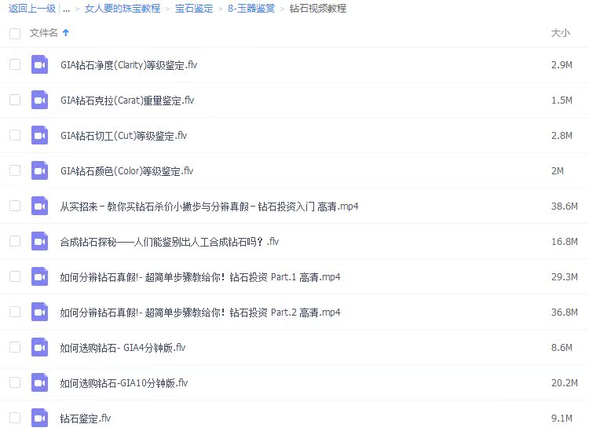Image resolution: width=589 pixels, height=435 pixels.
Task: Click video icon for 如何分辨钻石真假 Part.1
Action: point(39,276)
